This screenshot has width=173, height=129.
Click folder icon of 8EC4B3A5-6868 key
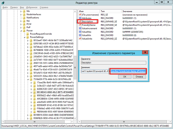(35, 92)
